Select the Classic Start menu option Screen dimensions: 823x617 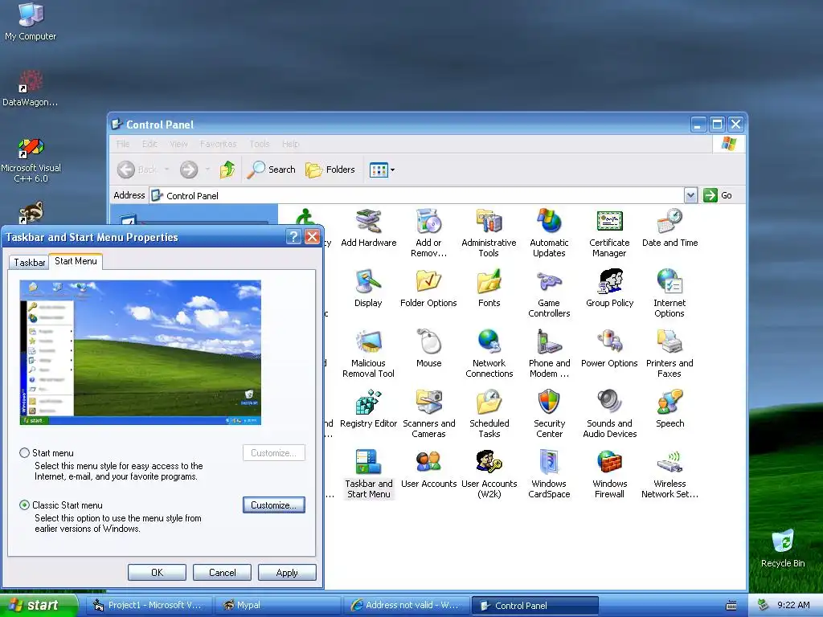pos(24,505)
